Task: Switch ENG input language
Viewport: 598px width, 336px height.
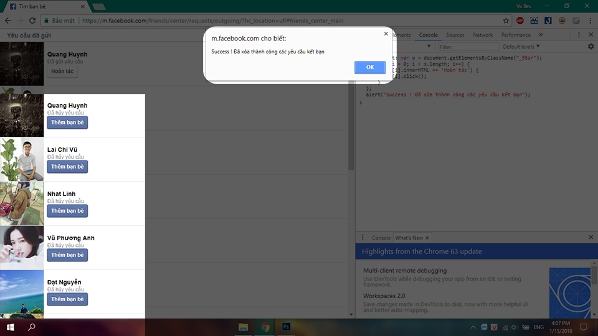Action: [538, 327]
